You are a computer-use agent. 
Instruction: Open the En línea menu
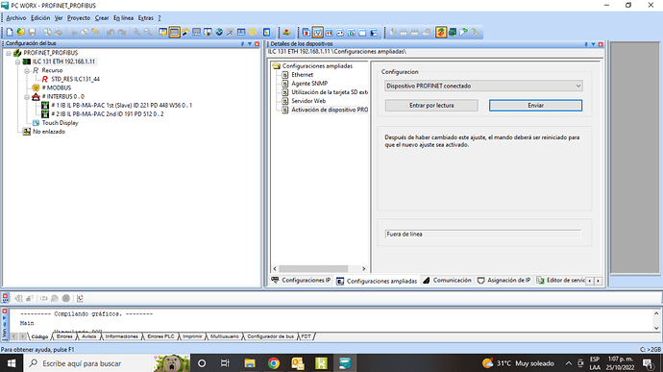point(123,17)
